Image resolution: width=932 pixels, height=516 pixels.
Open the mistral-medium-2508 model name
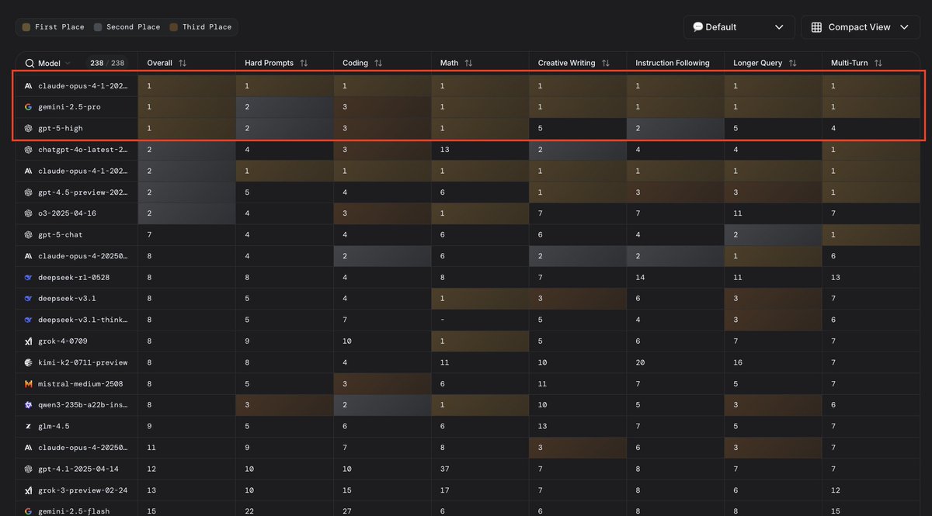pyautogui.click(x=81, y=383)
